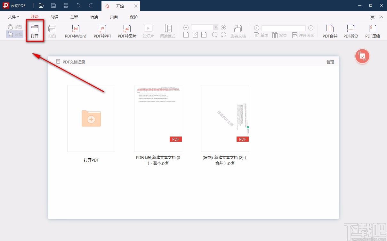Open the PDF压缩 compress tool
The width and height of the screenshot is (387, 241).
click(373, 31)
